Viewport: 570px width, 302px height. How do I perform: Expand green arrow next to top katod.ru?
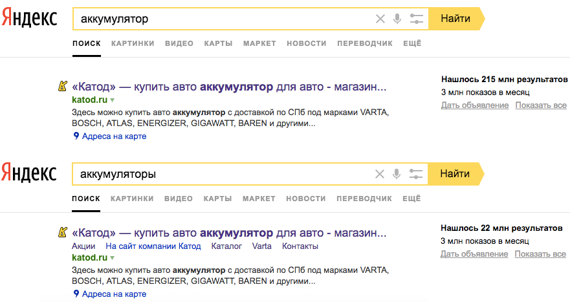point(113,100)
